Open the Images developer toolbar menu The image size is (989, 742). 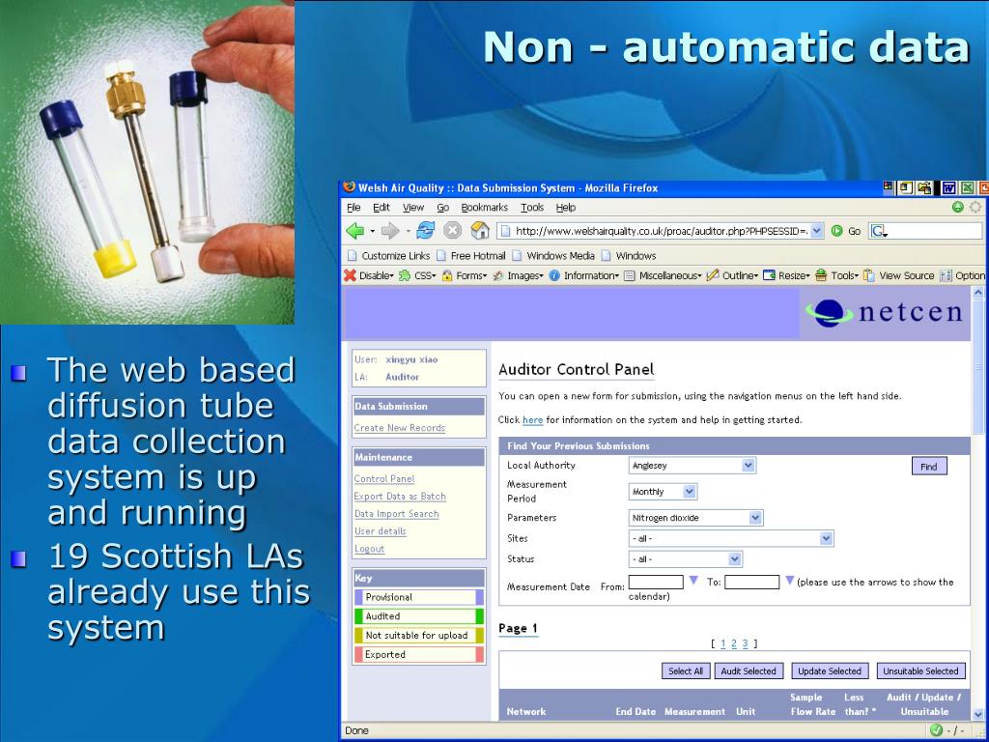point(518,275)
